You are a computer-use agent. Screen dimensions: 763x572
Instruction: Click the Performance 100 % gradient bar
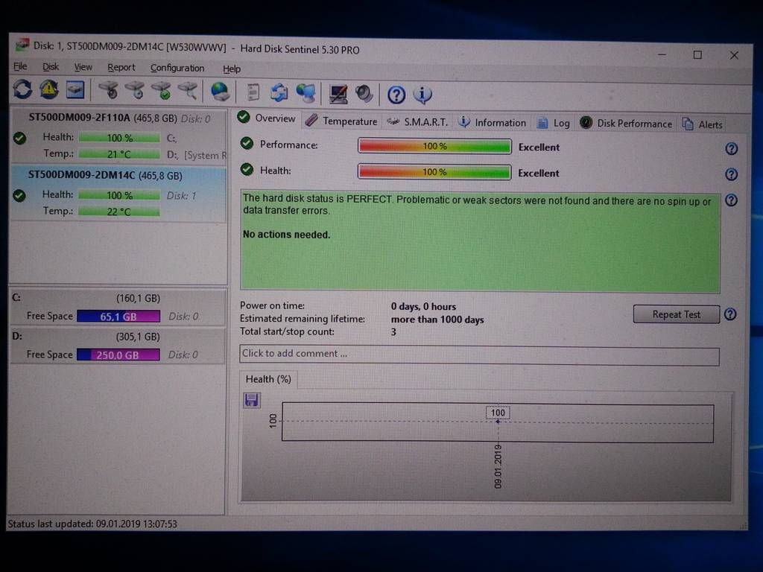[434, 146]
